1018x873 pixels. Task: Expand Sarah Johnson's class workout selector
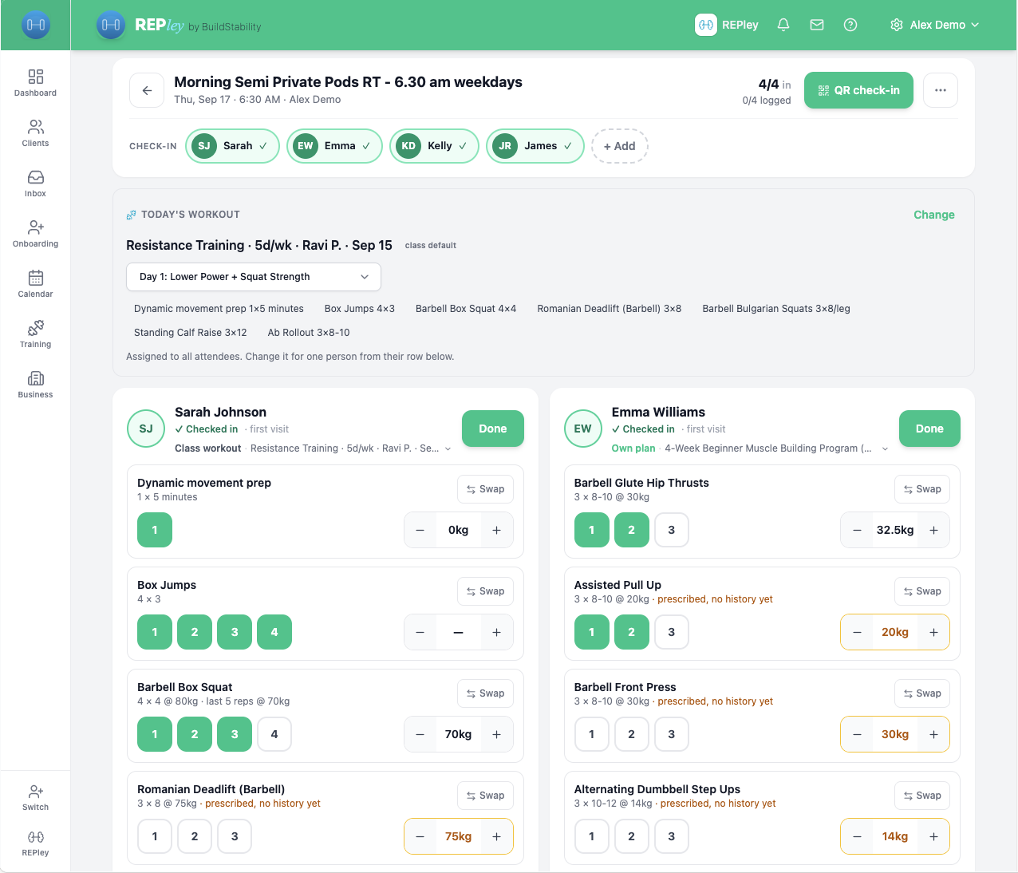314,448
